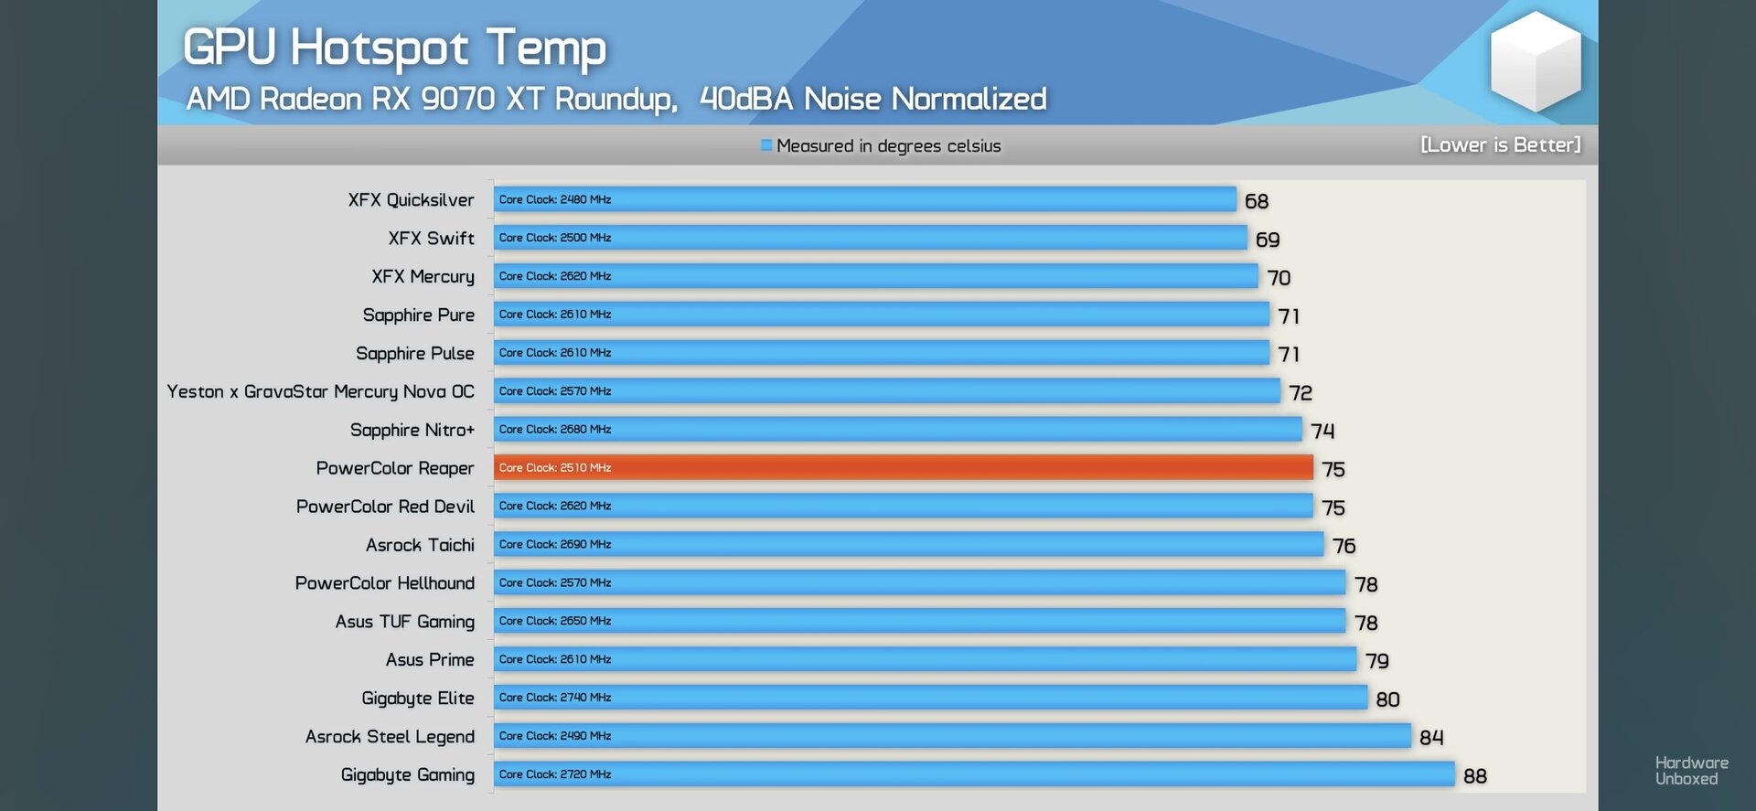Click the value '78' for Asus TUF Gaming
Screen dimensions: 1756x811
[x=1366, y=624]
